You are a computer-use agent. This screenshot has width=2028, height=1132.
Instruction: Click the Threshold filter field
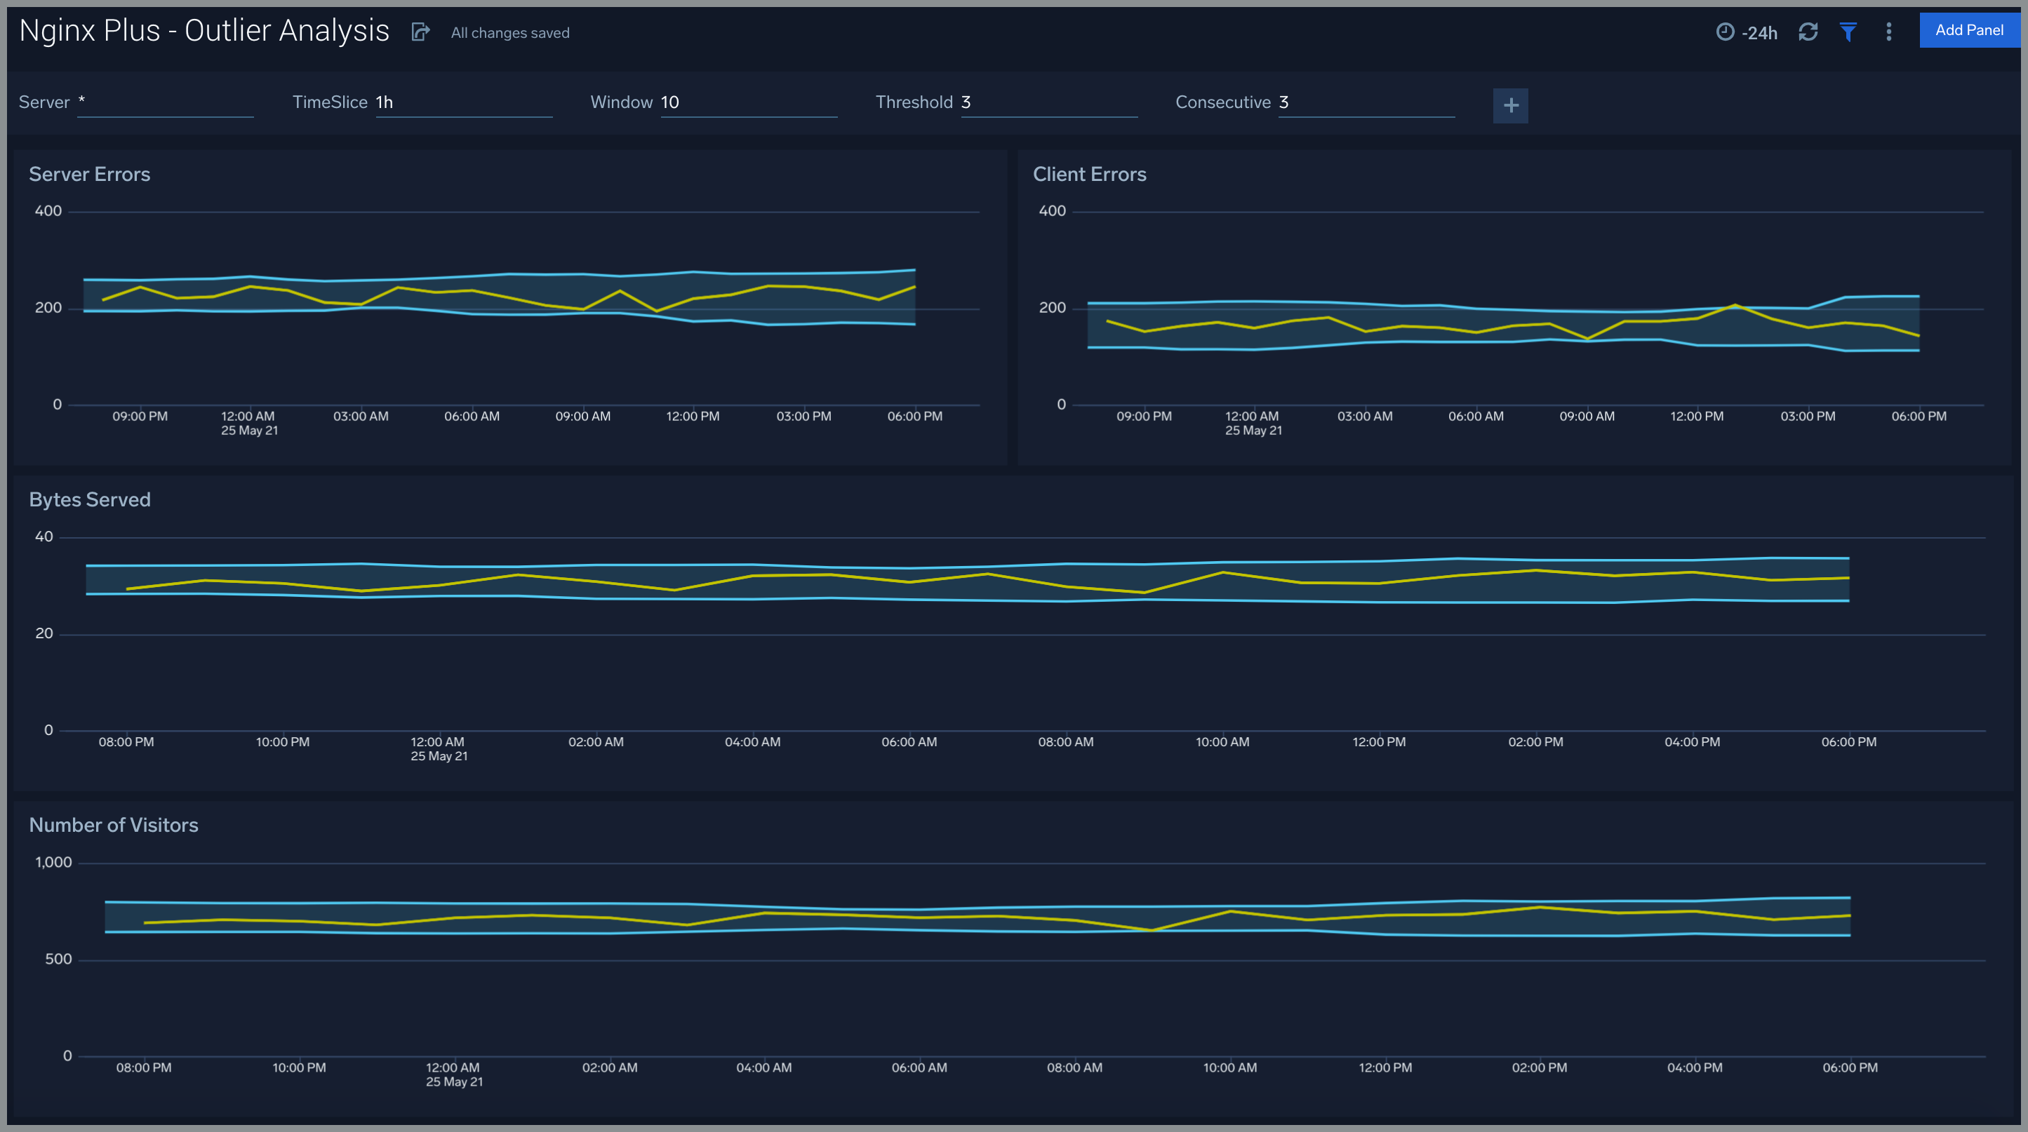[1048, 103]
